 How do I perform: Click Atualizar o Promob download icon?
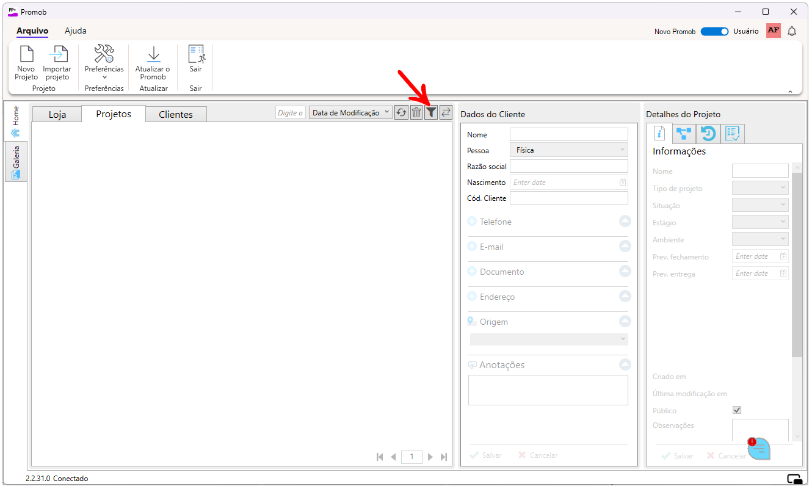tap(153, 54)
